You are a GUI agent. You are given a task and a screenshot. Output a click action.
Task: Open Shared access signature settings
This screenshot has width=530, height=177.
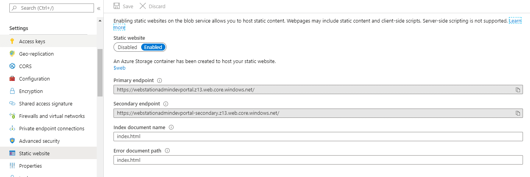46,103
